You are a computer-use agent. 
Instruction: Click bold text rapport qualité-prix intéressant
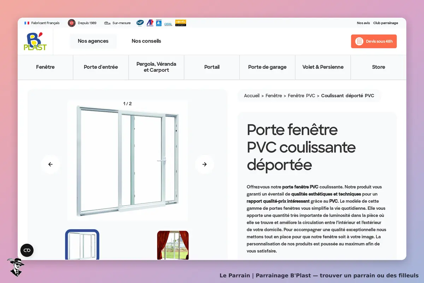(278, 201)
